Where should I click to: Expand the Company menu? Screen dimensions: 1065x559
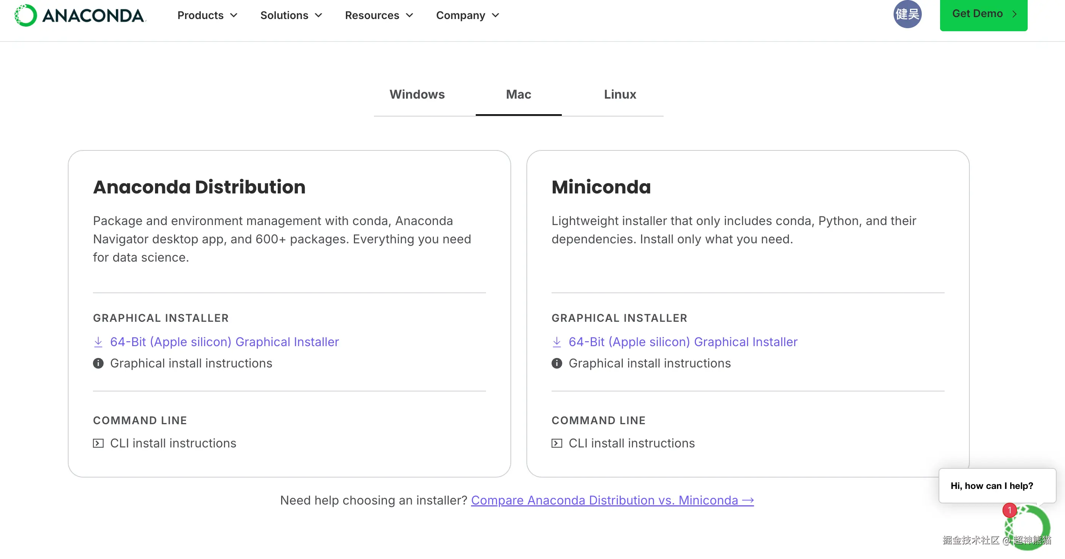468,15
